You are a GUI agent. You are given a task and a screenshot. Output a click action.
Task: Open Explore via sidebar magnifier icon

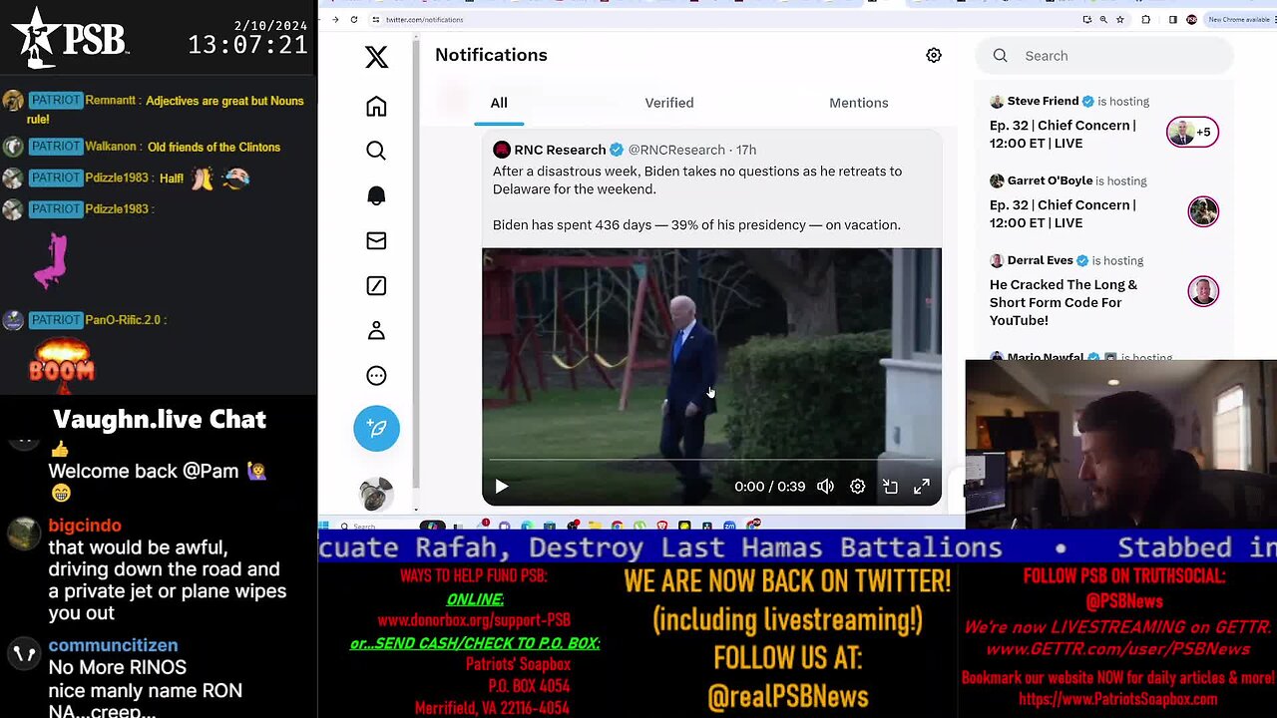[376, 151]
